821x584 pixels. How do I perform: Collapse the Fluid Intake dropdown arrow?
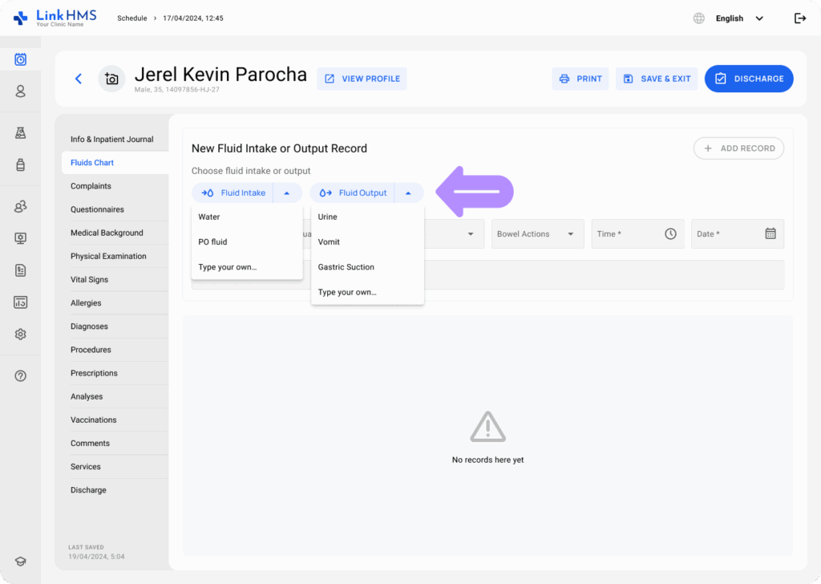[287, 193]
